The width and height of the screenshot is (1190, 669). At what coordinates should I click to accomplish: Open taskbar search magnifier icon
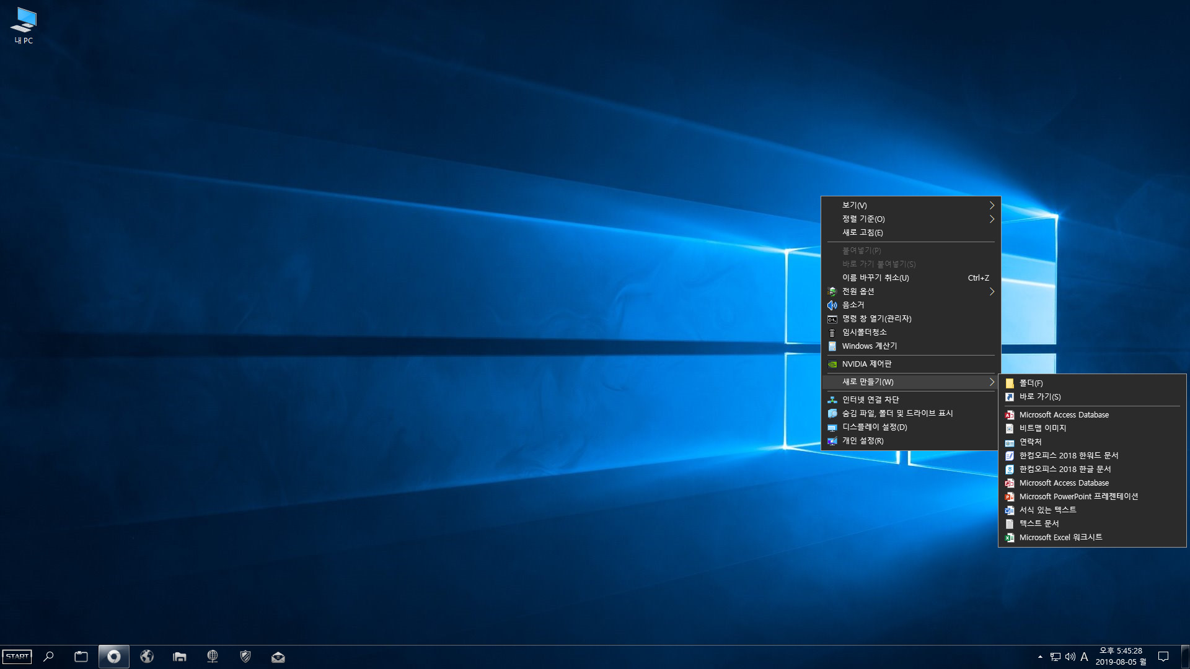click(x=48, y=657)
